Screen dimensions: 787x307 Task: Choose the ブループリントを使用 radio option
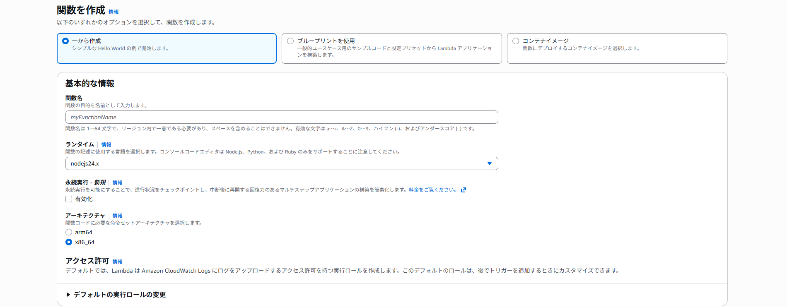coord(290,41)
